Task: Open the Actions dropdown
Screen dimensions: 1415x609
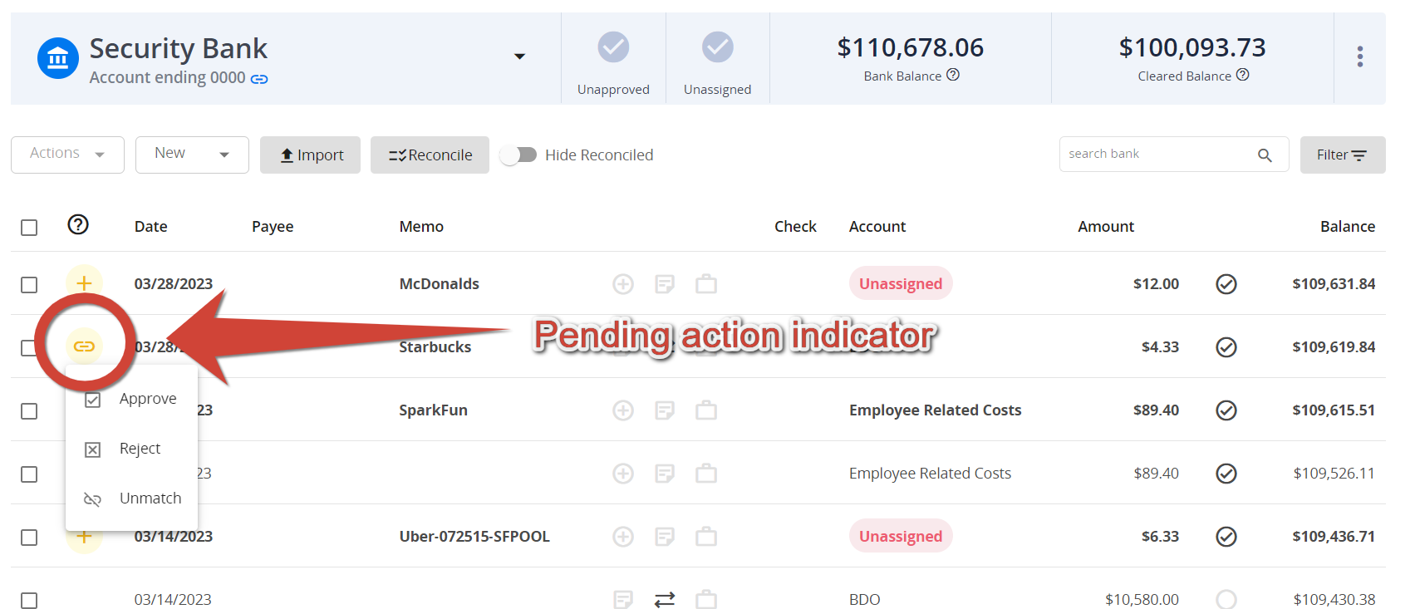Action: [67, 155]
